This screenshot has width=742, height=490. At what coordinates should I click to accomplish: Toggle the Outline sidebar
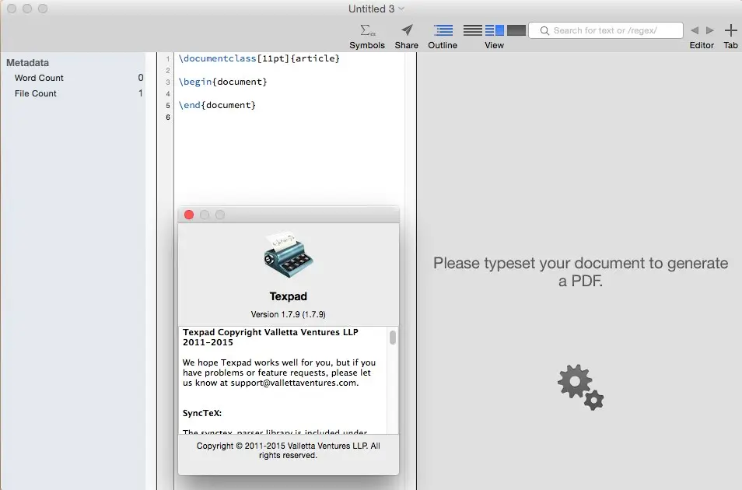pyautogui.click(x=443, y=30)
